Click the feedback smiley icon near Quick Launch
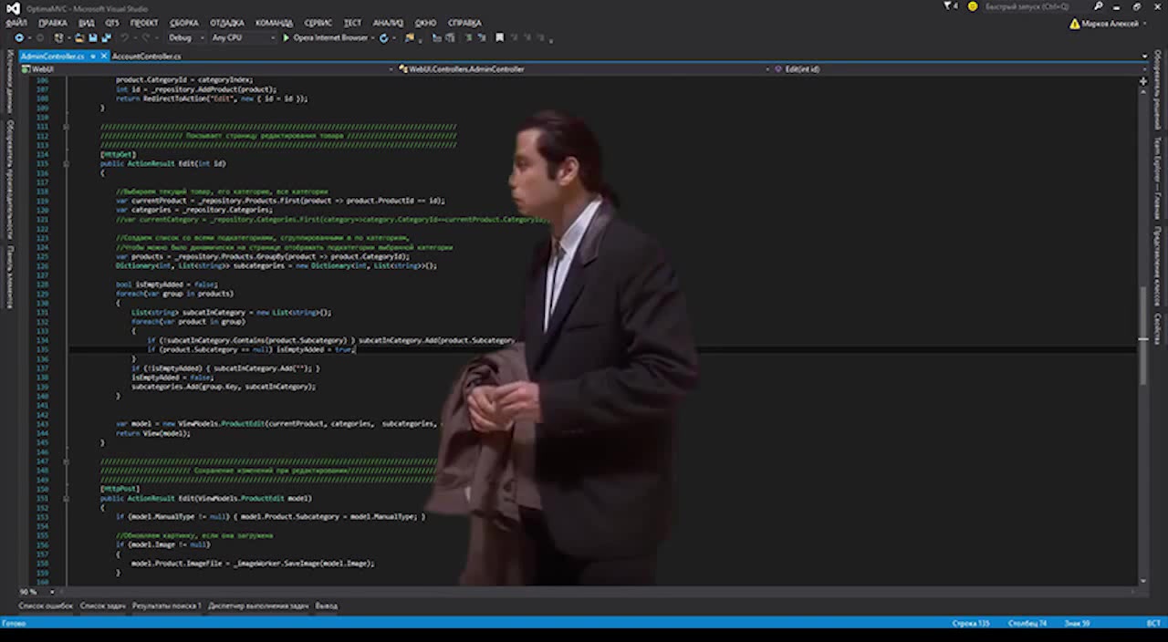 point(971,6)
